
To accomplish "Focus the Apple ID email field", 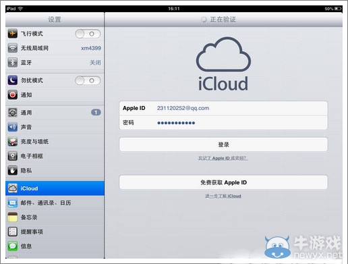I will (223, 108).
